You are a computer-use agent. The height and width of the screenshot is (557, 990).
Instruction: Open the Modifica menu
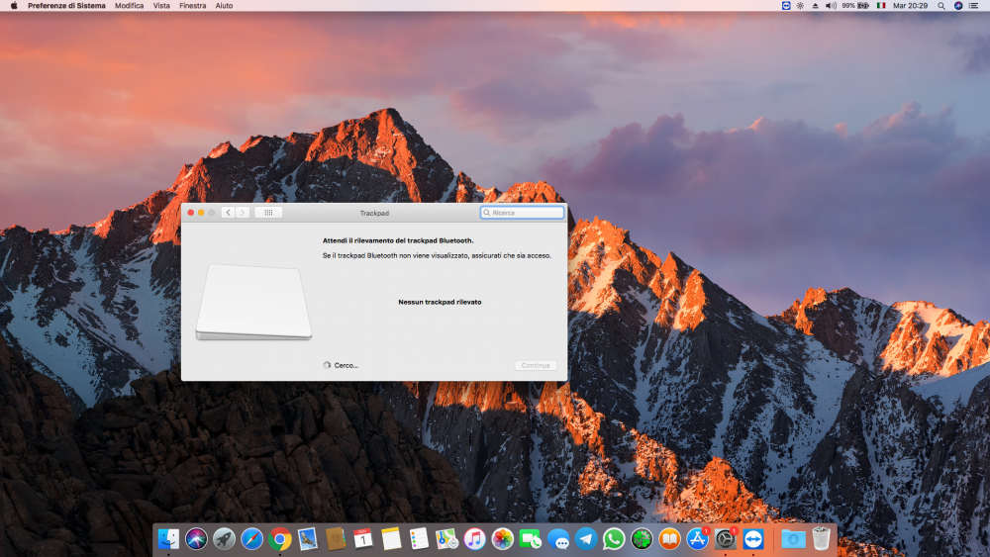(x=130, y=6)
